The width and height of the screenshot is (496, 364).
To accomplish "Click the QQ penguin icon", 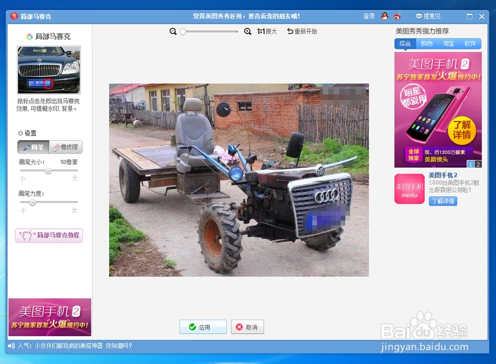I will click(x=385, y=16).
